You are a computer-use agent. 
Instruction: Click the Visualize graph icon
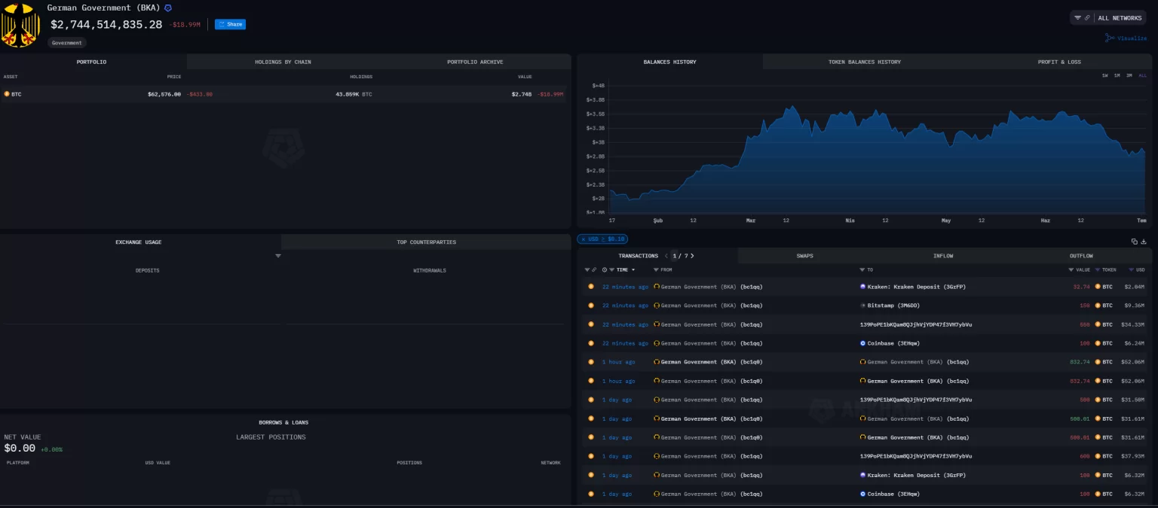click(1109, 38)
